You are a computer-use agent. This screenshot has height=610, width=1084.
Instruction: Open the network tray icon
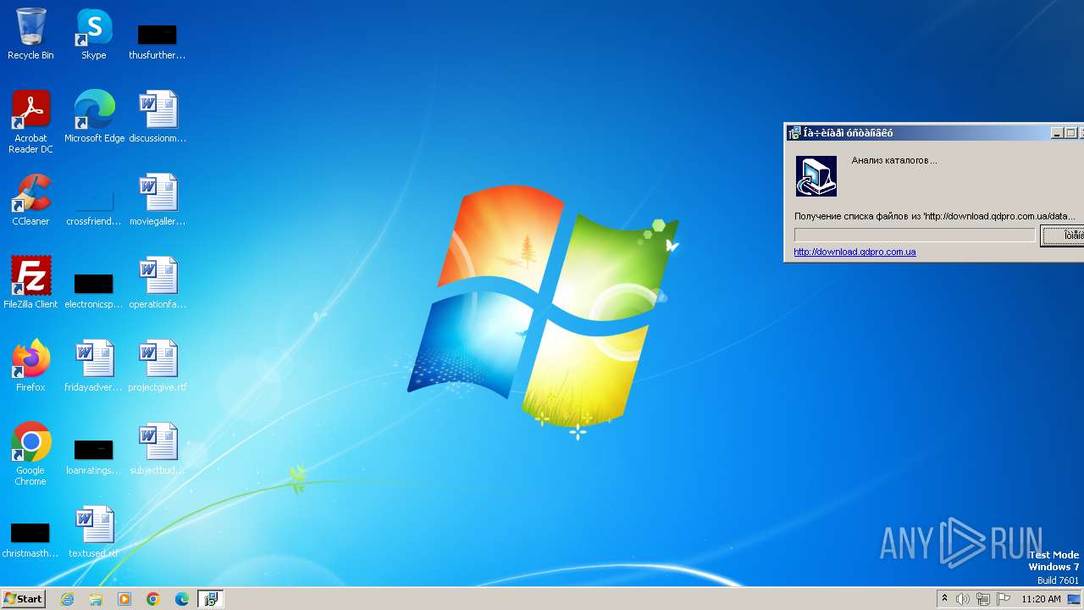click(983, 599)
